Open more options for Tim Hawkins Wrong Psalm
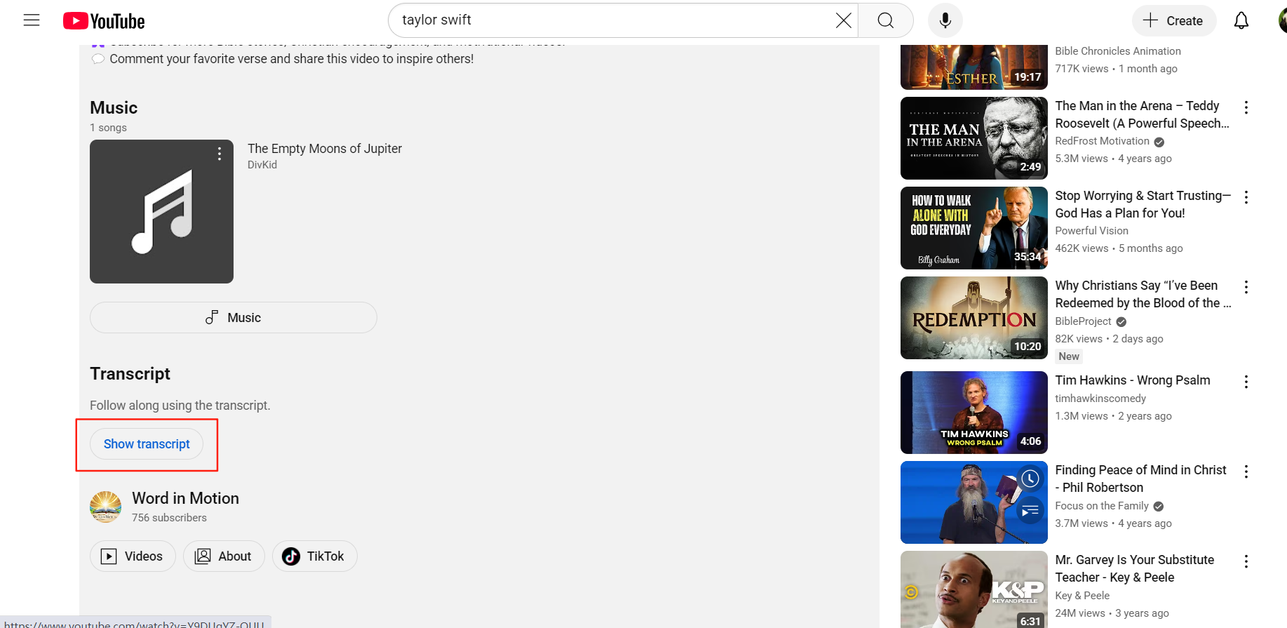Screen dimensions: 1287x628 1246,382
